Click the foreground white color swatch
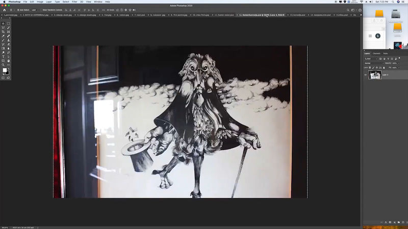The height and width of the screenshot is (229, 408). pyautogui.click(x=5, y=70)
